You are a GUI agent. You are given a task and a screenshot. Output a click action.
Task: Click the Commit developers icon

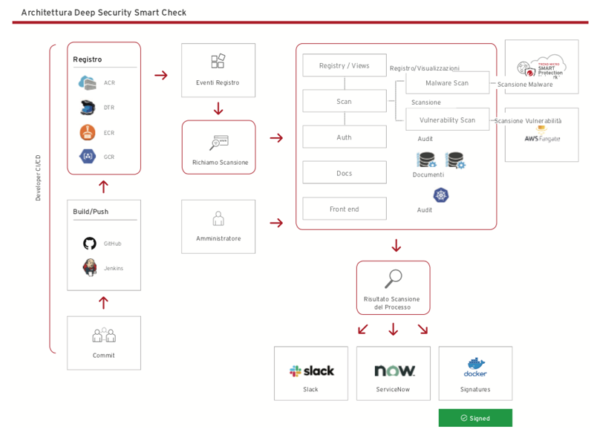[x=104, y=335]
